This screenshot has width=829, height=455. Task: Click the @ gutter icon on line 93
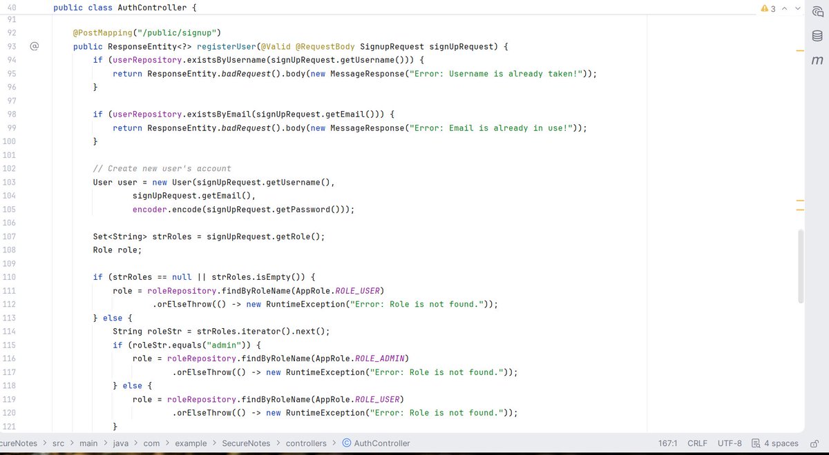[x=34, y=47]
